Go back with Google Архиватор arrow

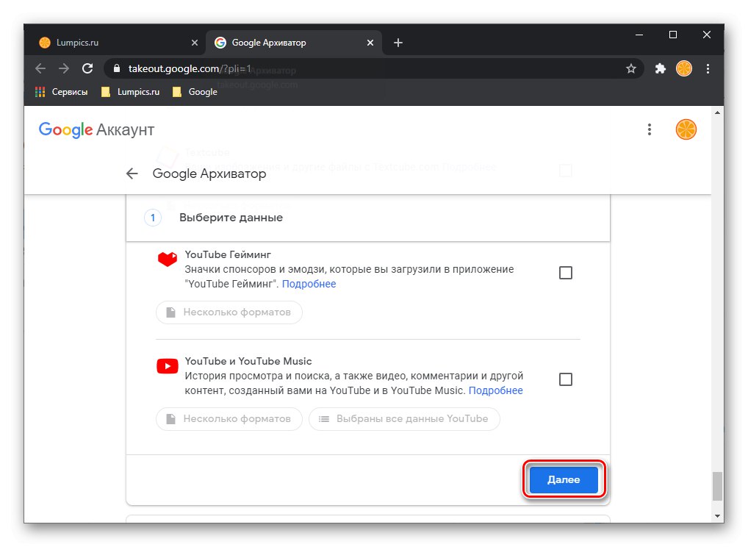pos(132,174)
